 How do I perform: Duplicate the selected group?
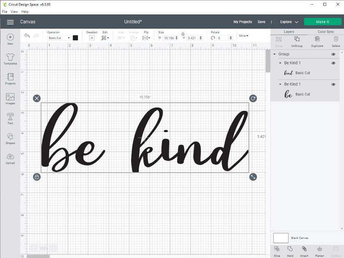click(x=317, y=42)
